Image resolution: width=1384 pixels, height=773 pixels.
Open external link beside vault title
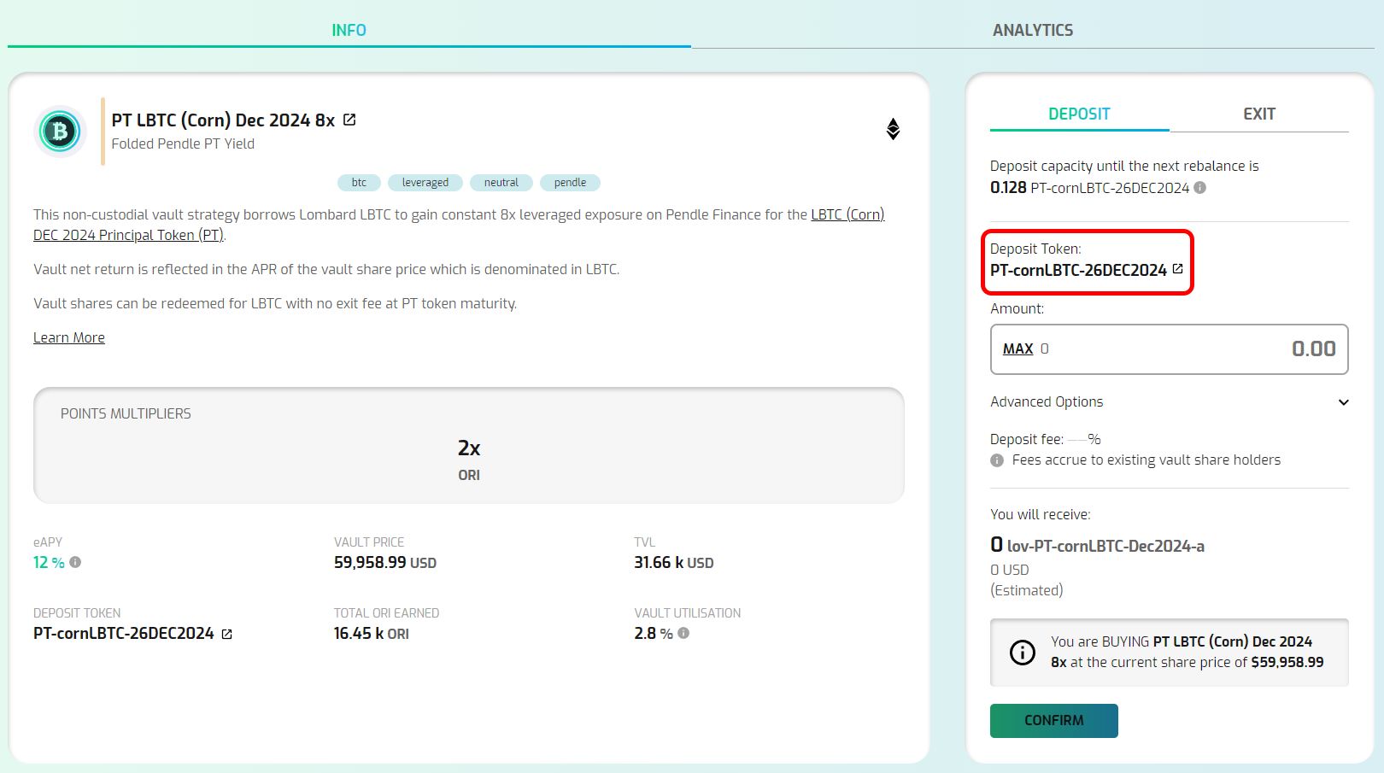[x=349, y=120]
